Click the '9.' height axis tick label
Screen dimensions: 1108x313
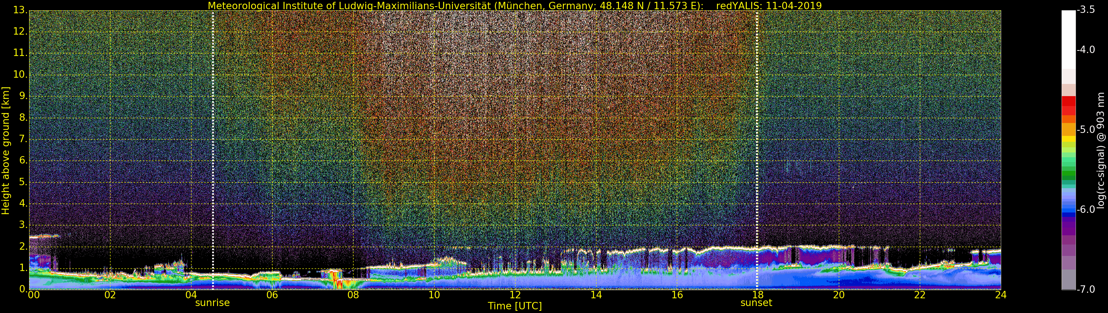pos(23,95)
